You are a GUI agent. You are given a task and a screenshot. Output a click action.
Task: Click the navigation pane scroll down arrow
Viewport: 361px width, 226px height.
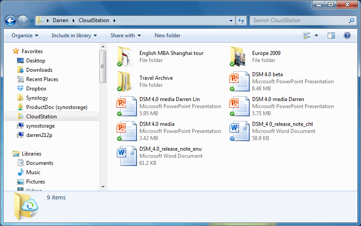103,187
